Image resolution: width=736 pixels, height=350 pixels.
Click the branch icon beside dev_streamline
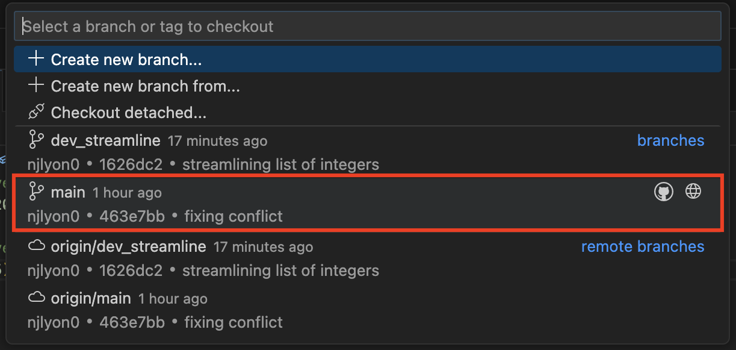[36, 140]
